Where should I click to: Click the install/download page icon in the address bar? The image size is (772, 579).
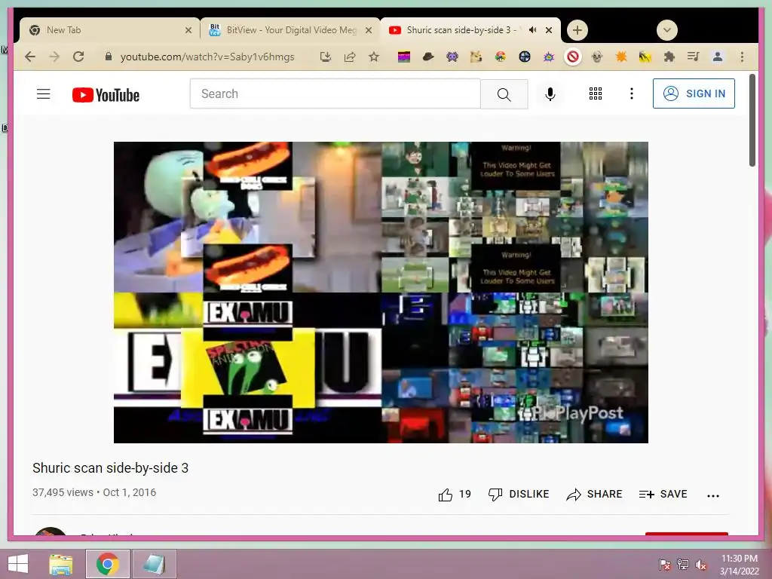coord(326,57)
